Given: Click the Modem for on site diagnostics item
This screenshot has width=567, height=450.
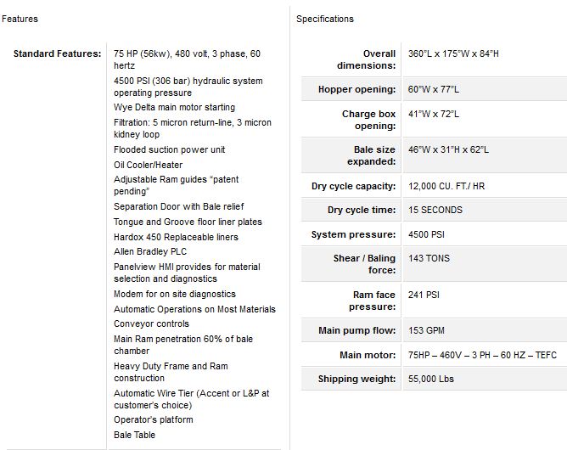Looking at the screenshot, I should (175, 294).
